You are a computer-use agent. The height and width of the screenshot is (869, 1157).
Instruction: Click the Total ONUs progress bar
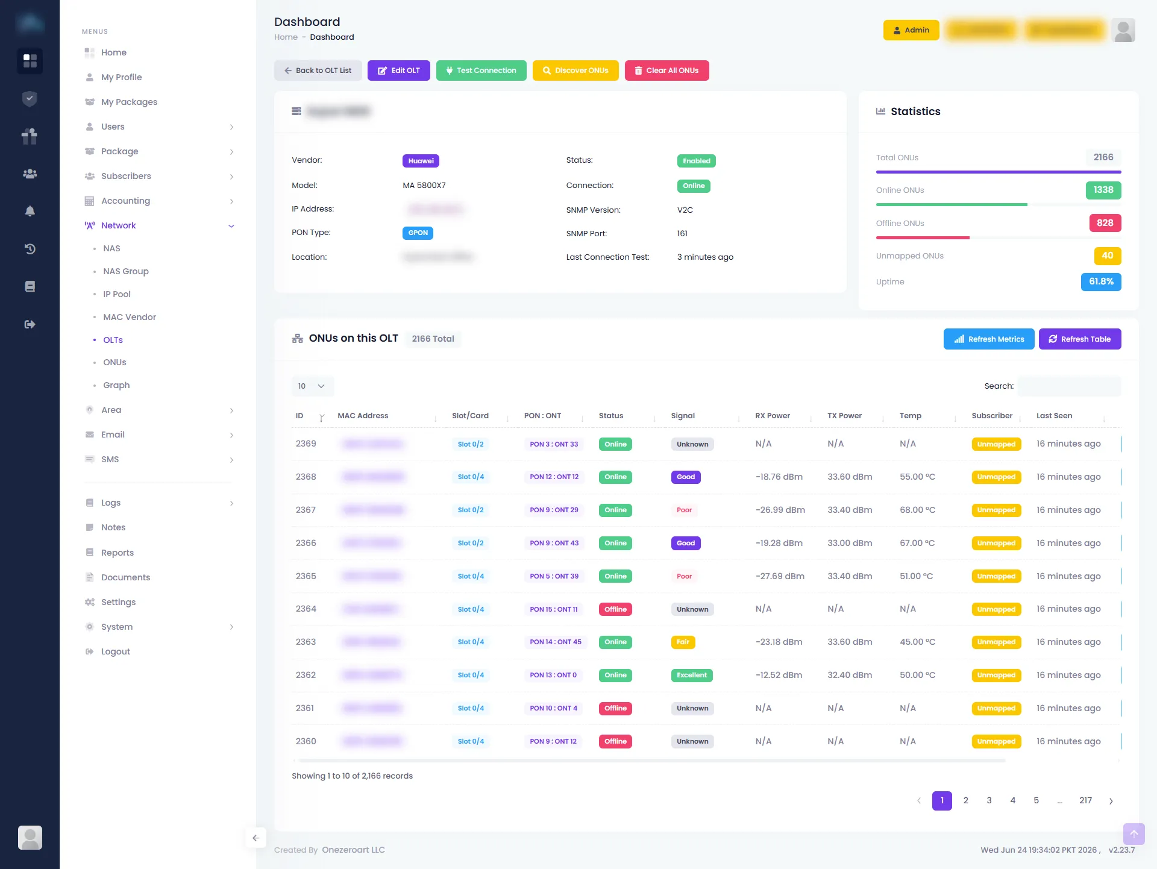coord(999,172)
